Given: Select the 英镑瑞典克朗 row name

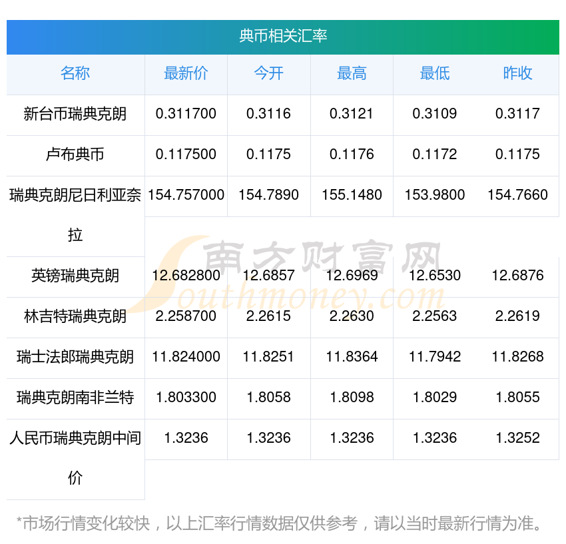Looking at the screenshot, I should click(75, 276).
